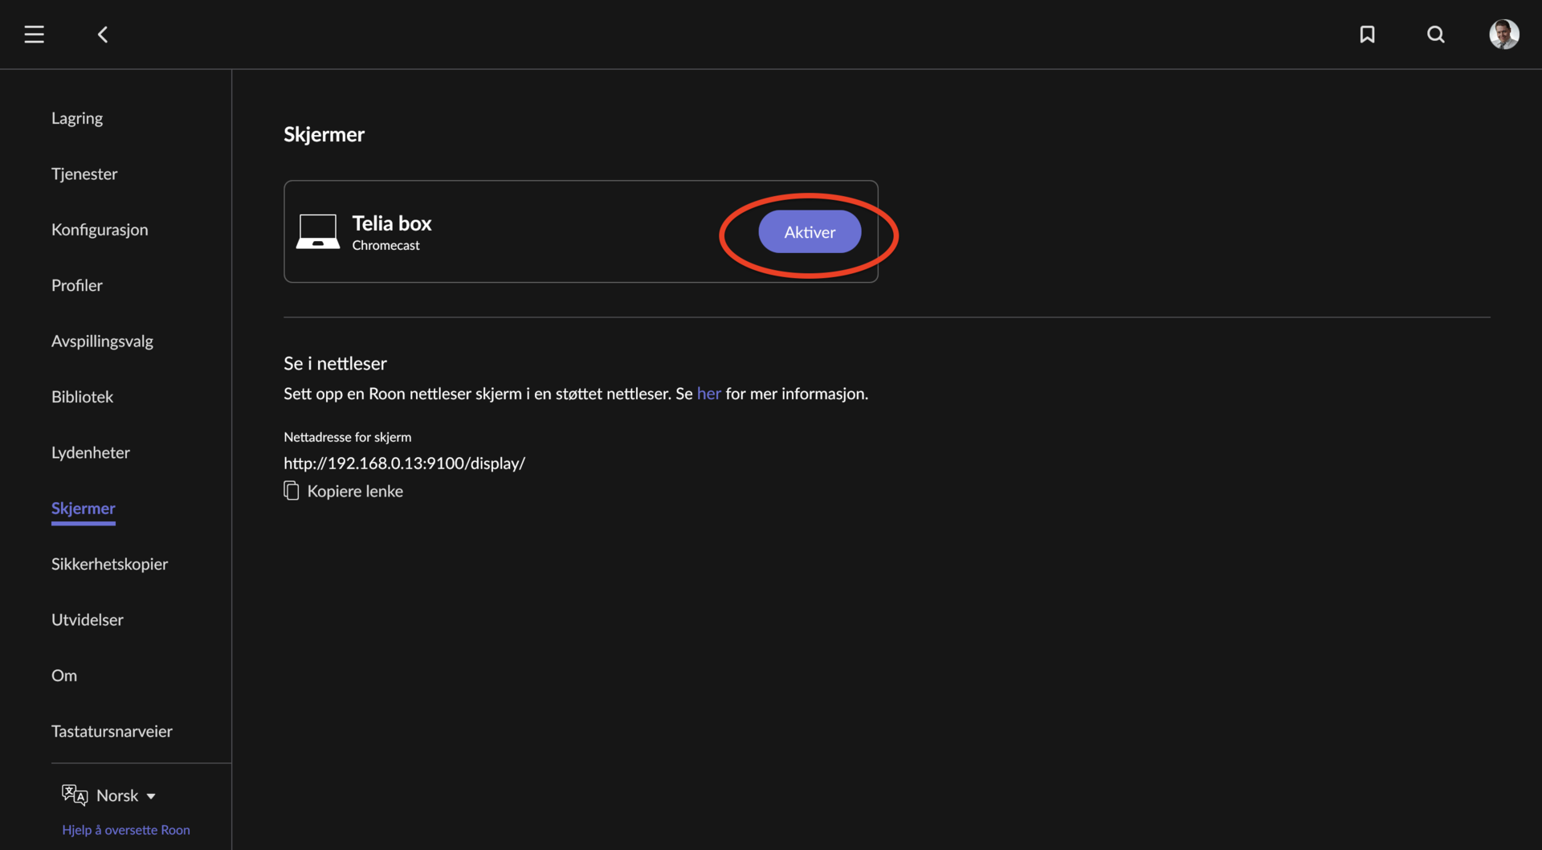This screenshot has height=850, width=1542.
Task: Activate the Telia box Chromecast display
Action: (810, 232)
